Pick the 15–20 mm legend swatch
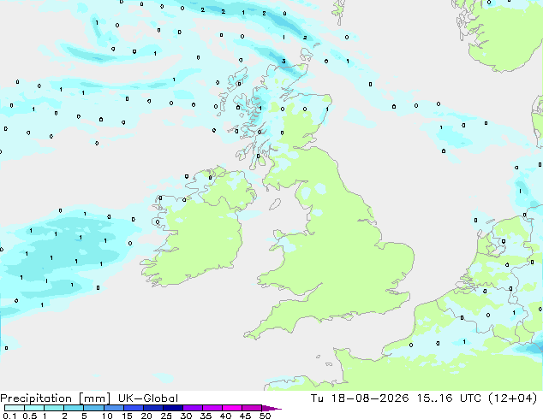This screenshot has height=419, width=543. [x=133, y=408]
